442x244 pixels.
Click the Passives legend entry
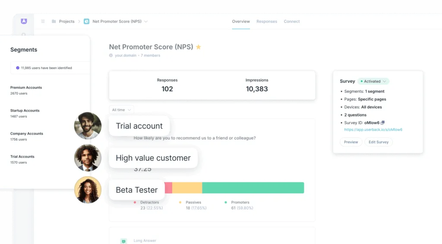click(x=193, y=205)
